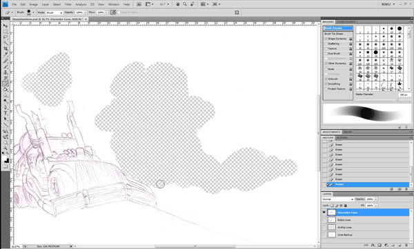Delete layer with the trash icon
The image size is (414, 249).
(406, 246)
